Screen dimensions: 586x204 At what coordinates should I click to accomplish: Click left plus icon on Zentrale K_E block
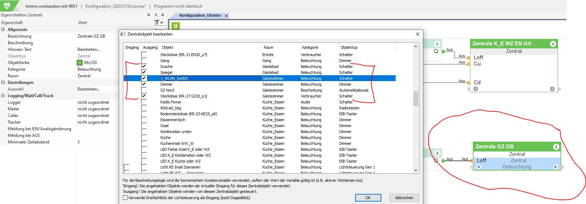click(x=476, y=89)
